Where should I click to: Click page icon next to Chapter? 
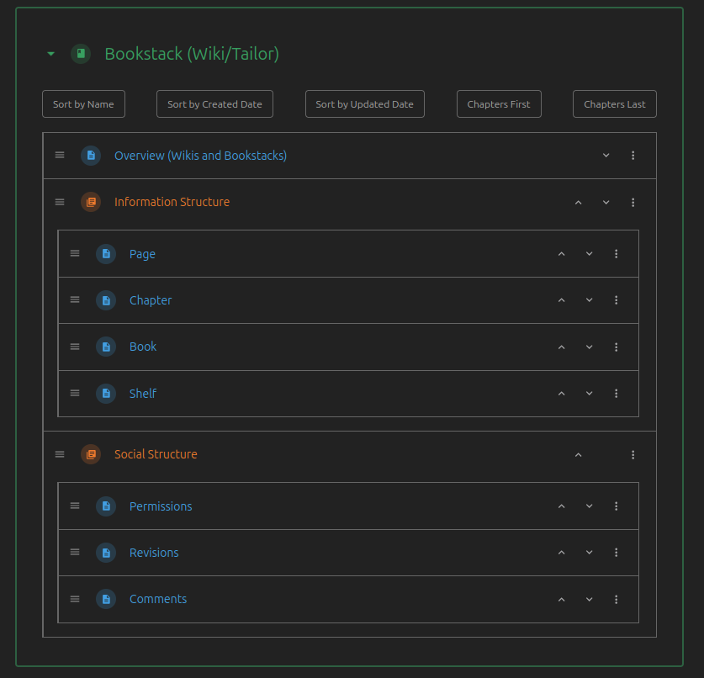click(106, 300)
